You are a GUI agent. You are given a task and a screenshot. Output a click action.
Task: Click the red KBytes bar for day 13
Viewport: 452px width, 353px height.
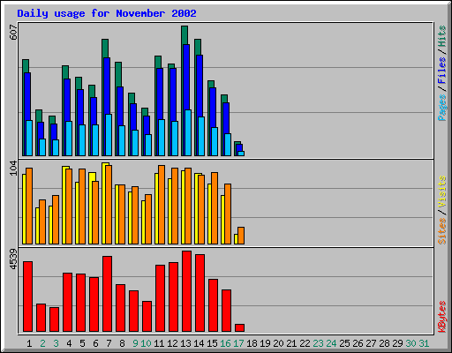[186, 291]
